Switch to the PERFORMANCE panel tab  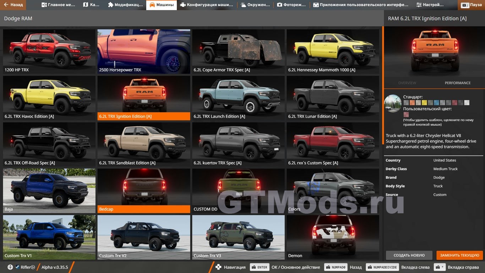[458, 83]
